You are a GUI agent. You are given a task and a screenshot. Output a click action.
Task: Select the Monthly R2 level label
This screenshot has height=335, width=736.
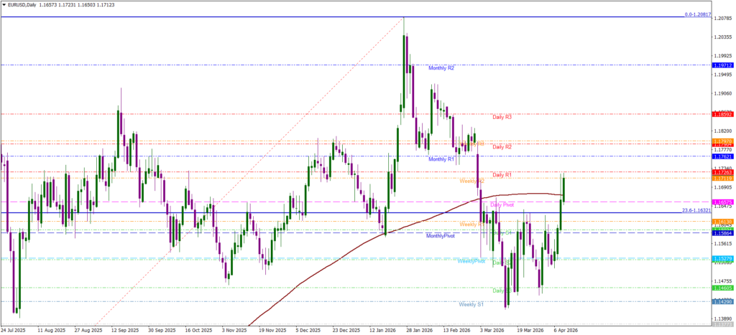tap(441, 68)
